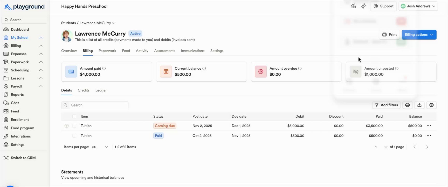This screenshot has width=448, height=187.
Task: Open the Billing actions dropdown
Action: pyautogui.click(x=419, y=35)
